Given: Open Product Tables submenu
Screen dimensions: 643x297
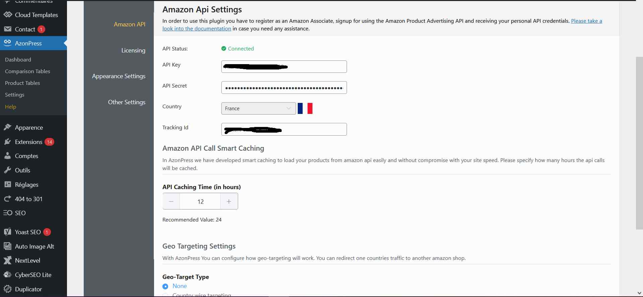Looking at the screenshot, I should tap(22, 83).
